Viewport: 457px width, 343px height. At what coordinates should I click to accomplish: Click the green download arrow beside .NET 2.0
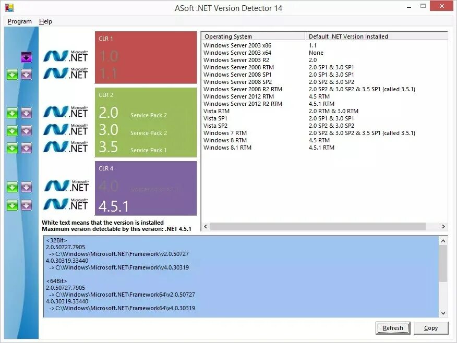point(12,113)
